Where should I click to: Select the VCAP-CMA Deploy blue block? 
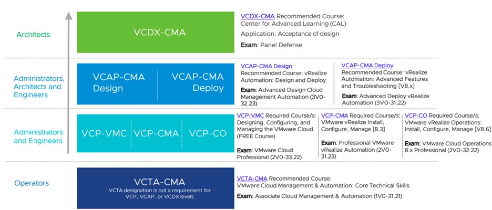coord(197,82)
